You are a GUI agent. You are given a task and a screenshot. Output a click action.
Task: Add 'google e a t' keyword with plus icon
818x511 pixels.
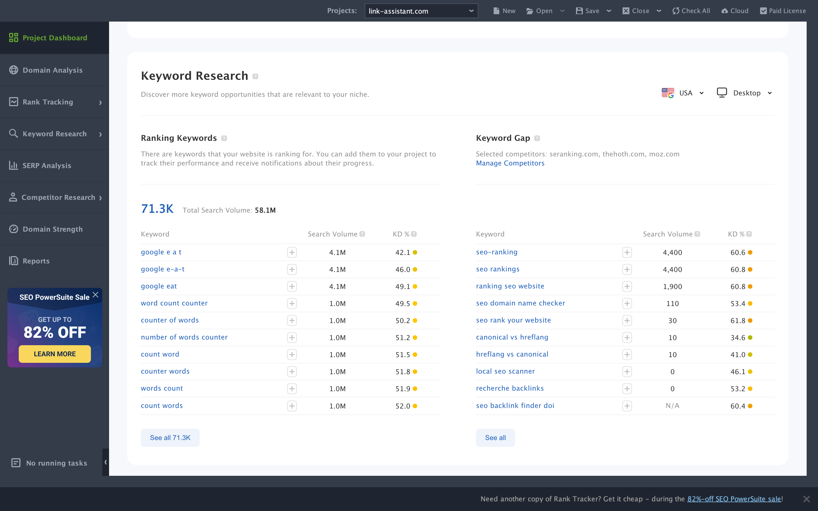point(292,252)
